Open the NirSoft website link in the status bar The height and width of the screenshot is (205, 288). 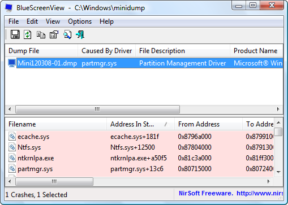coord(259,193)
